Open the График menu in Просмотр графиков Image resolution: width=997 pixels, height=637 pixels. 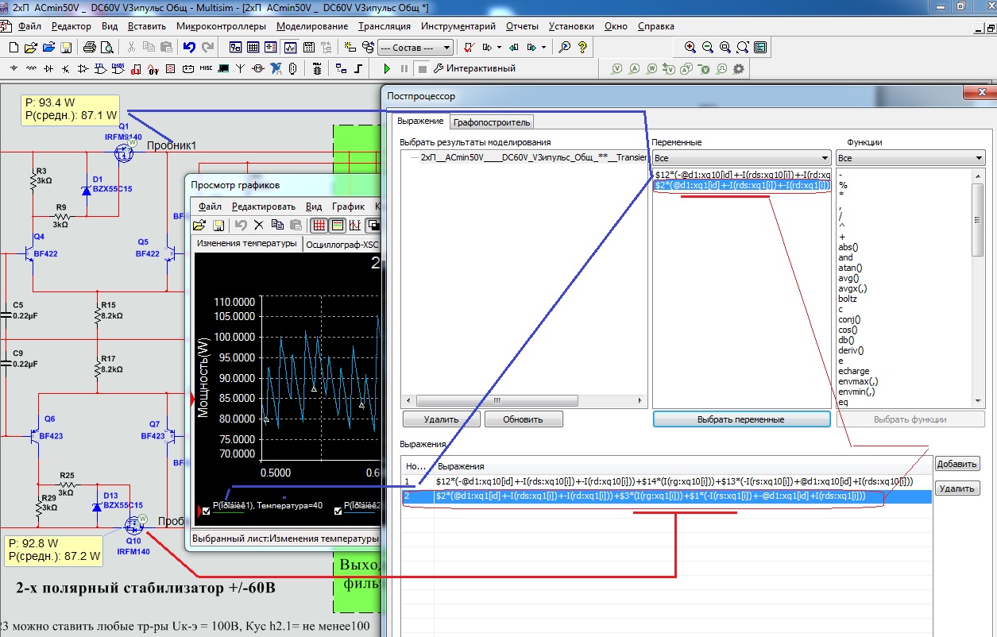pos(348,207)
